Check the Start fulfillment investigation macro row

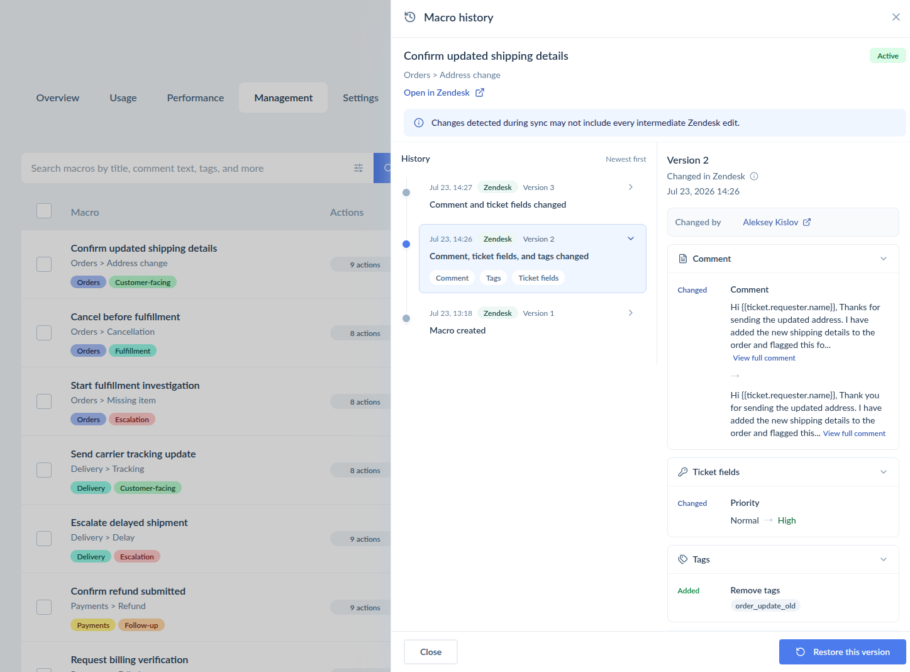44,401
